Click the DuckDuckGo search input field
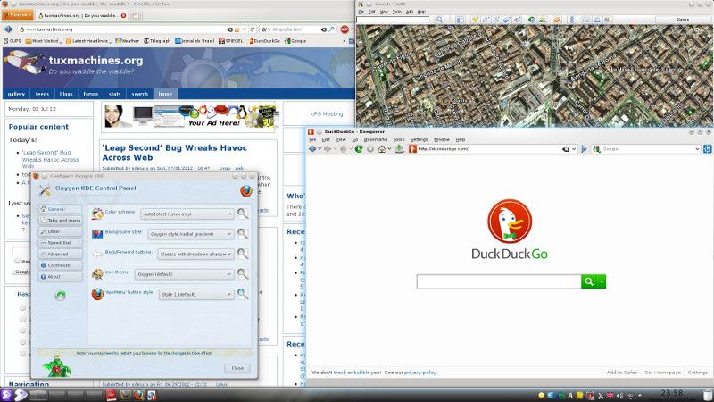Screen dimensions: 714x402 pyautogui.click(x=499, y=281)
